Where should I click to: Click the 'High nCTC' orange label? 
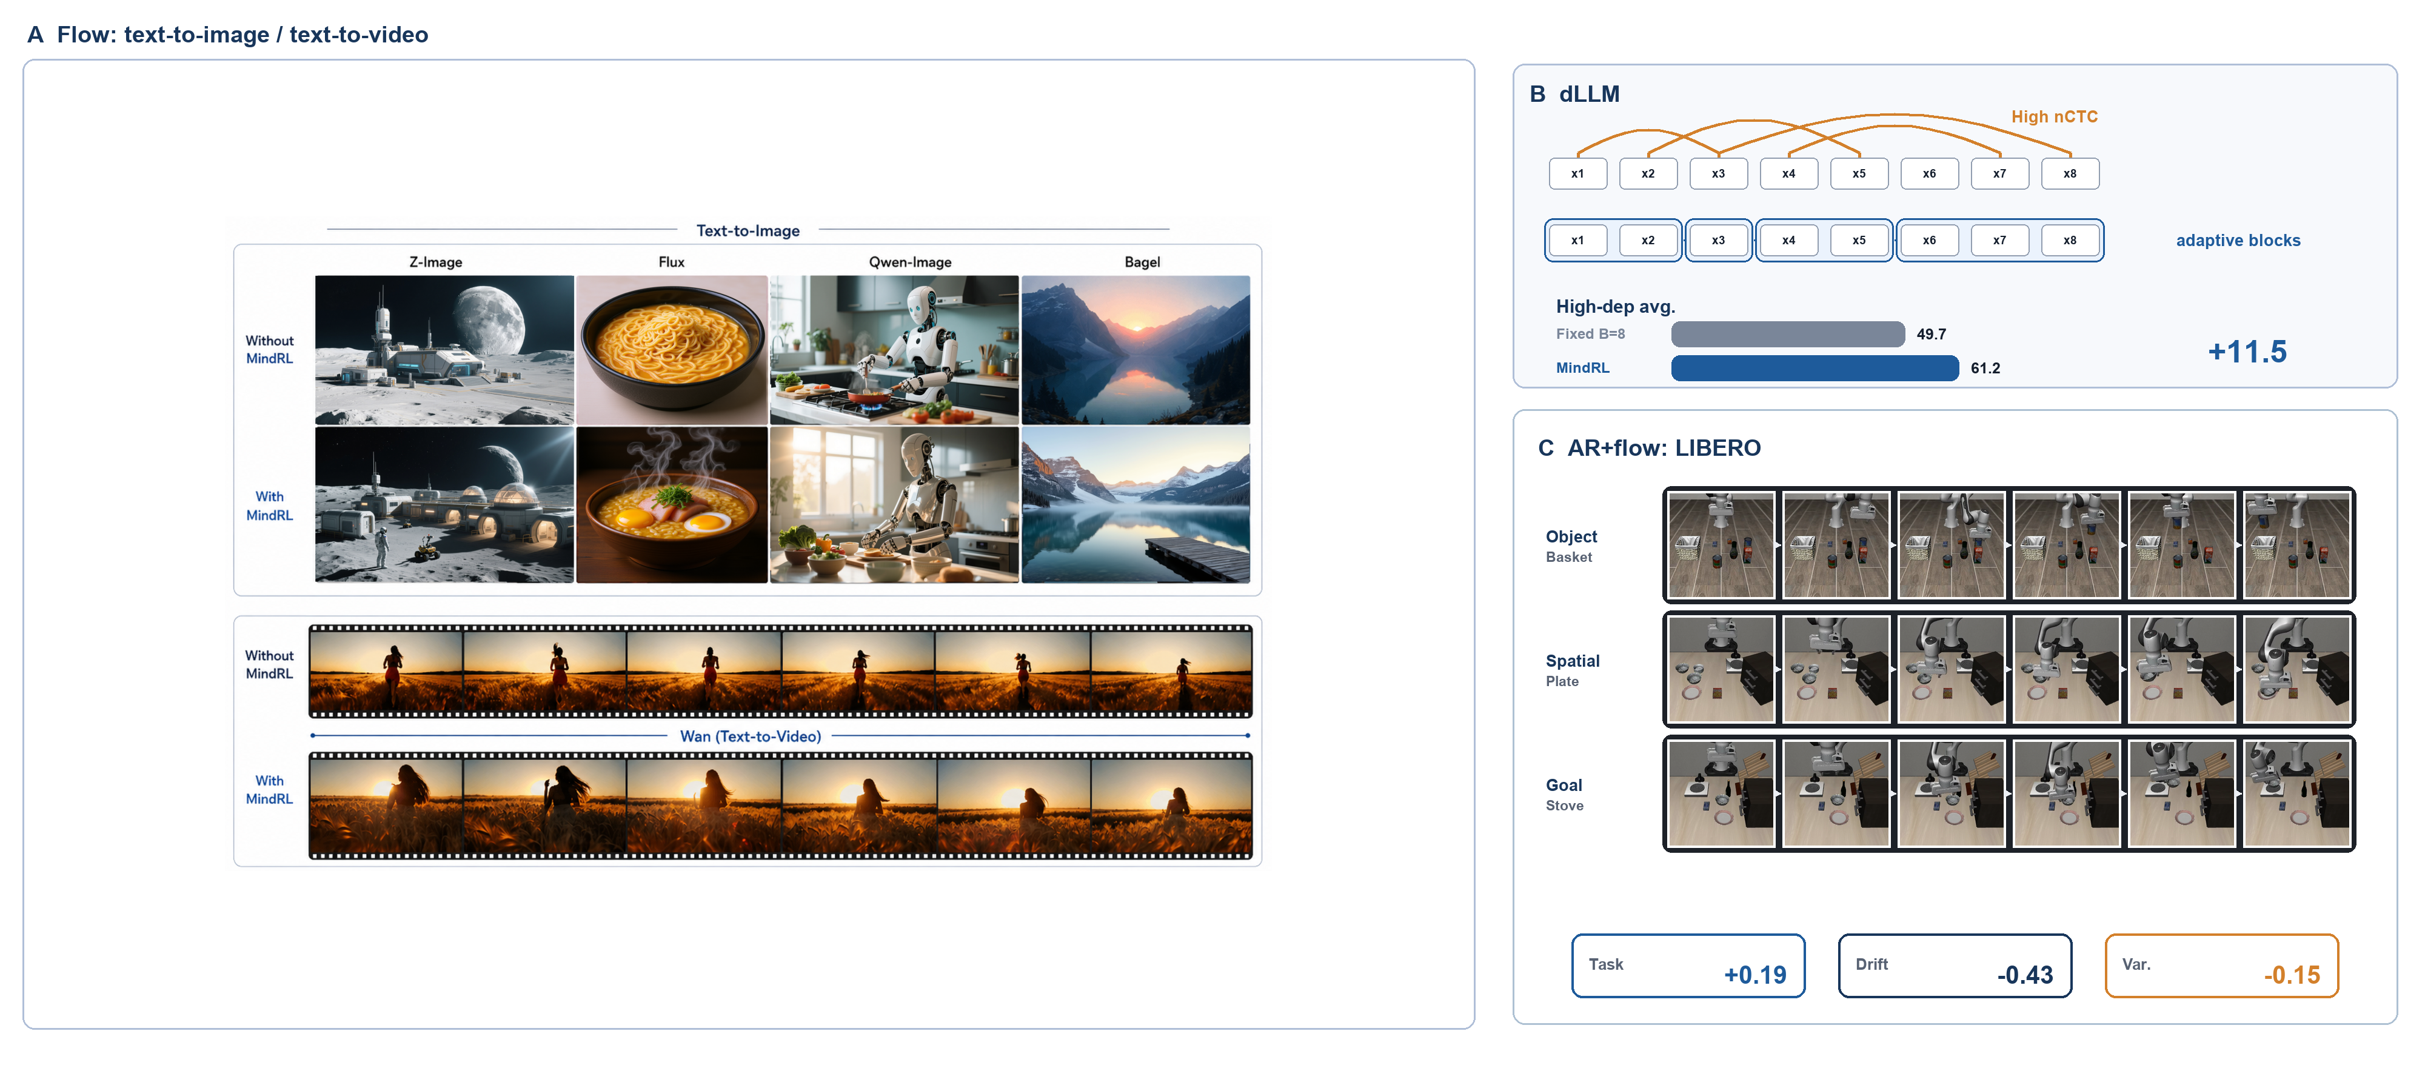pos(2054,117)
